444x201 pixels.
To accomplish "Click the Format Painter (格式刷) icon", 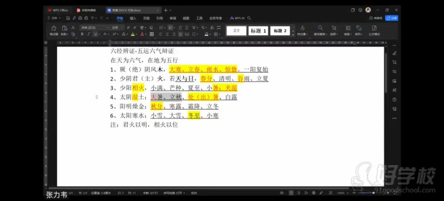I will (54, 28).
